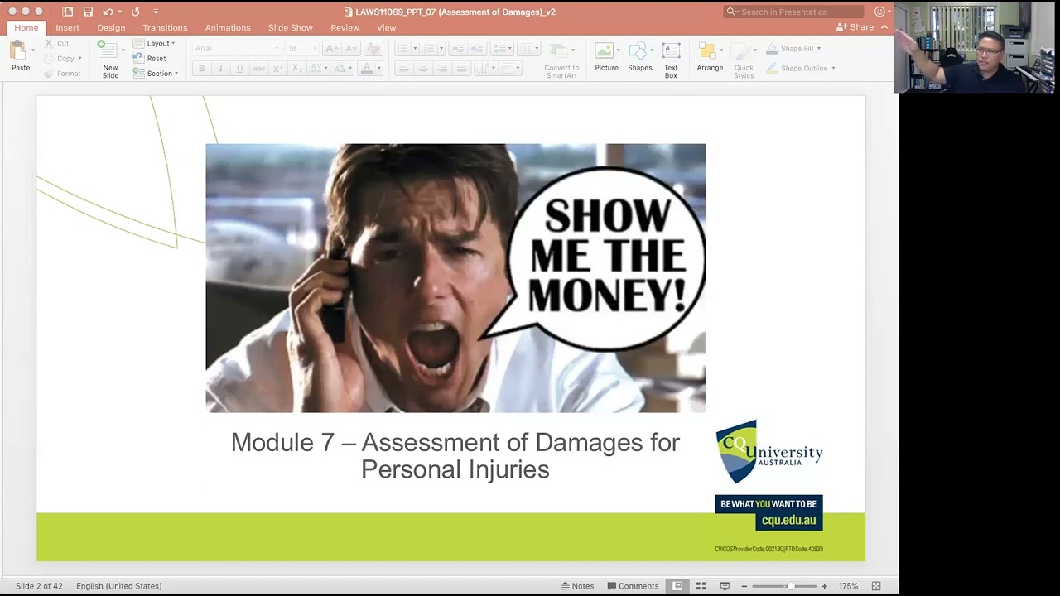Click the Numbering list icon

430,48
